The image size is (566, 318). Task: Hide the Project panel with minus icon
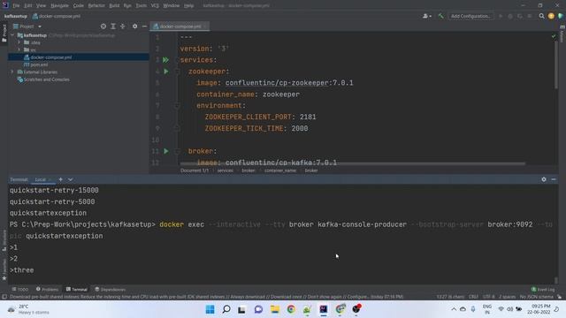[x=144, y=26]
